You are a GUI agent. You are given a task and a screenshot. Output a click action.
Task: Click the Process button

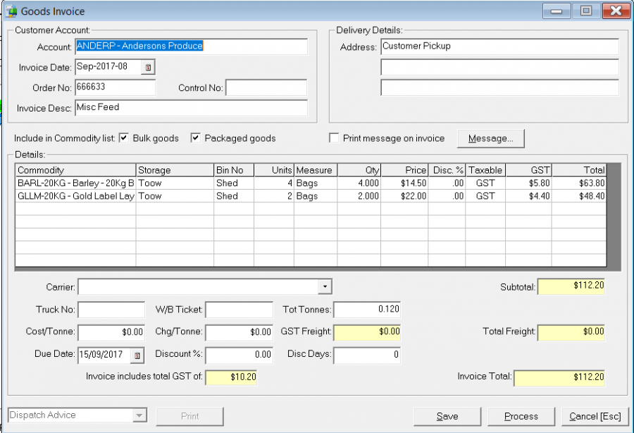click(x=521, y=416)
